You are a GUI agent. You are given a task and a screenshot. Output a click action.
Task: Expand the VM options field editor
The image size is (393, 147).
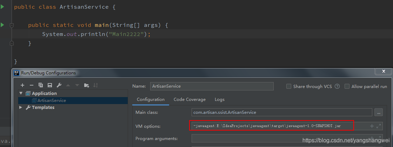coord(379,126)
